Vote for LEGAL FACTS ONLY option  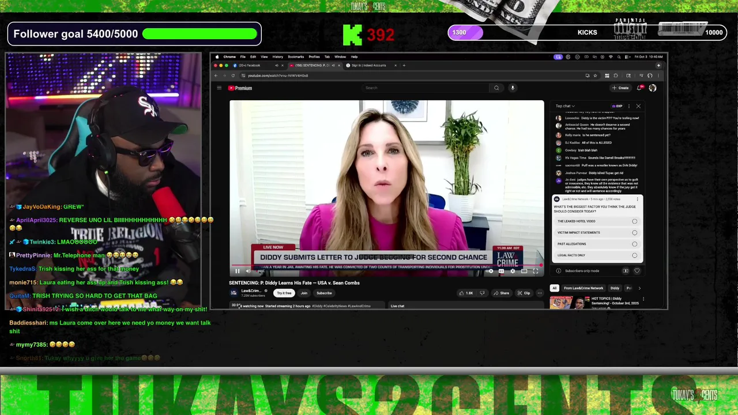[597, 255]
